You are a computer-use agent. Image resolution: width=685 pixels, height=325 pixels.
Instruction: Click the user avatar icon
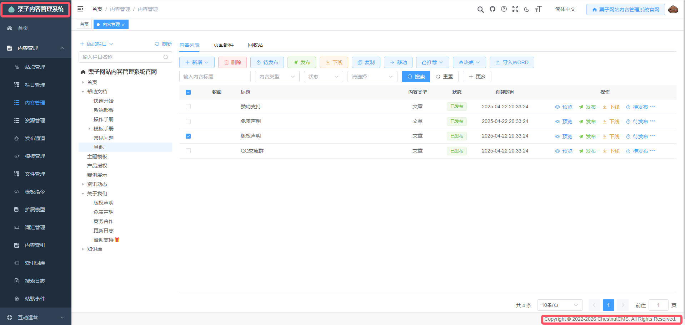pyautogui.click(x=673, y=10)
